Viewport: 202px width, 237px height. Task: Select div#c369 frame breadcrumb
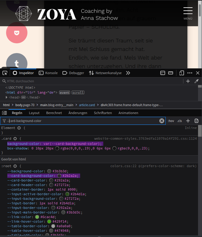click(132, 105)
